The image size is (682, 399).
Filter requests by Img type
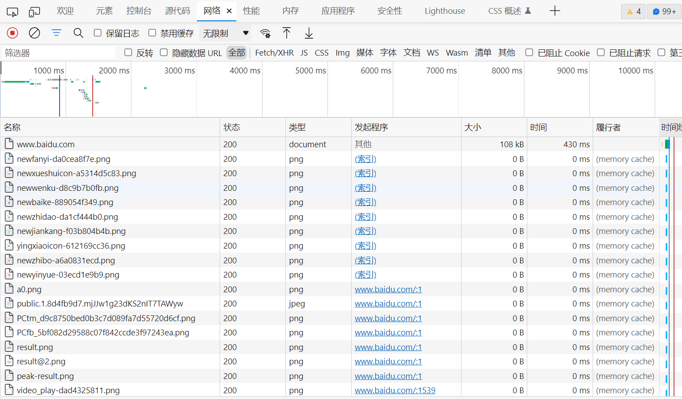point(342,53)
